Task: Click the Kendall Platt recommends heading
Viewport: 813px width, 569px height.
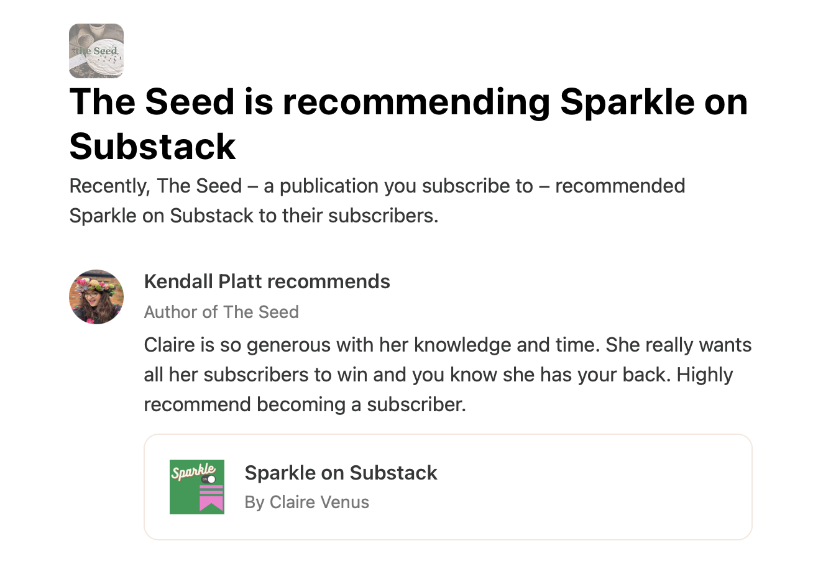Action: coord(267,282)
